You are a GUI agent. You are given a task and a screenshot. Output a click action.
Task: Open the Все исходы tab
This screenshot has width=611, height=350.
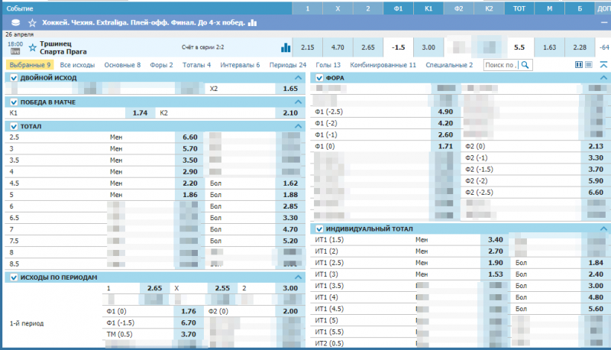click(77, 66)
